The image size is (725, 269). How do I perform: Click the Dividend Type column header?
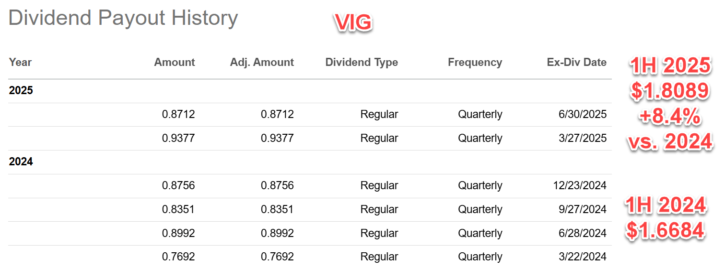point(362,62)
